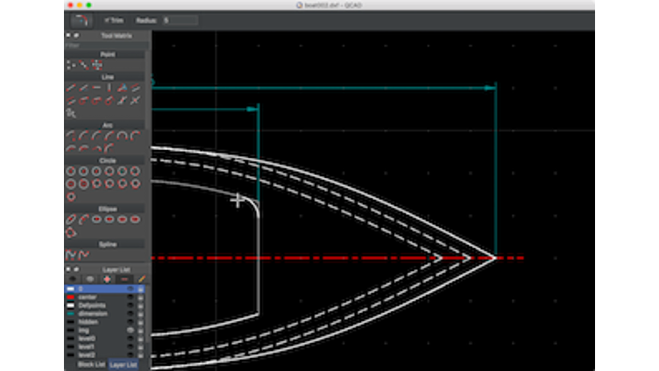The image size is (659, 371).
Task: Toggle the Trim checkbox
Action: (x=107, y=20)
